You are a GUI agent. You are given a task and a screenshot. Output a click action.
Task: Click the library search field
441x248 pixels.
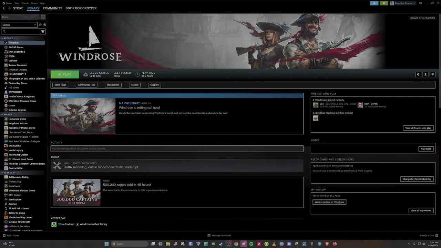[x=21, y=31]
